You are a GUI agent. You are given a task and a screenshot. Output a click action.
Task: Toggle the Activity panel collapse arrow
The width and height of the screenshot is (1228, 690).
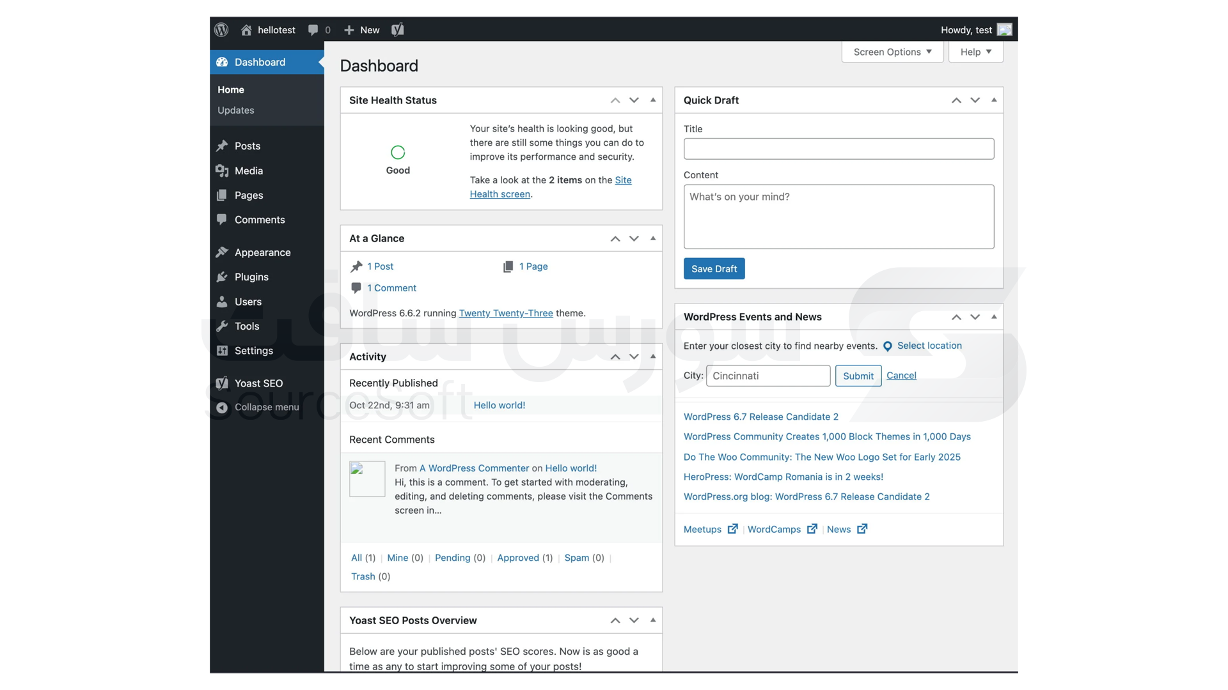[x=653, y=356]
